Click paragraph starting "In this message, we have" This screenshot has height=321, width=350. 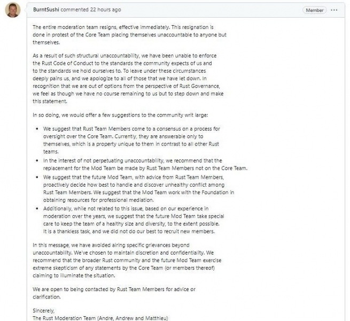(x=123, y=260)
